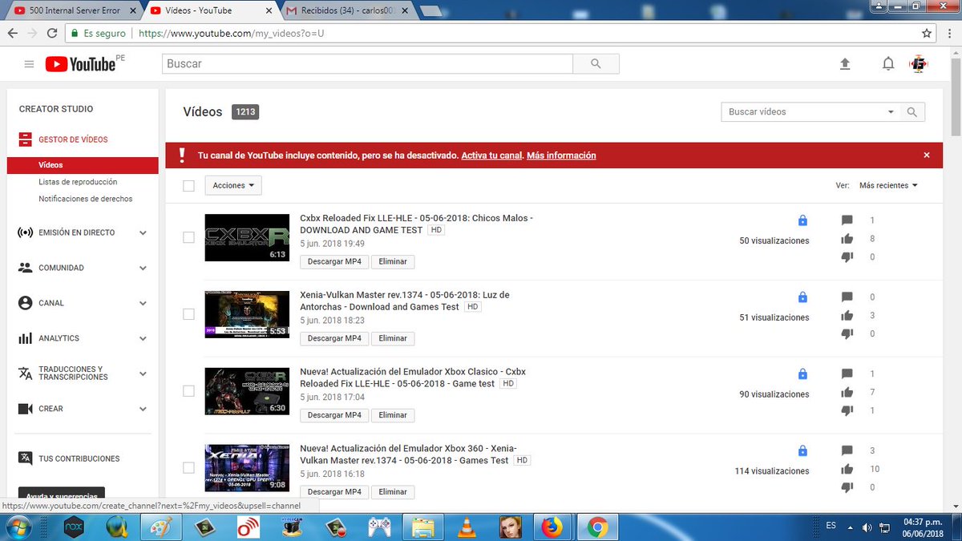Open the Windows Start menu
This screenshot has width=962, height=541.
18,527
